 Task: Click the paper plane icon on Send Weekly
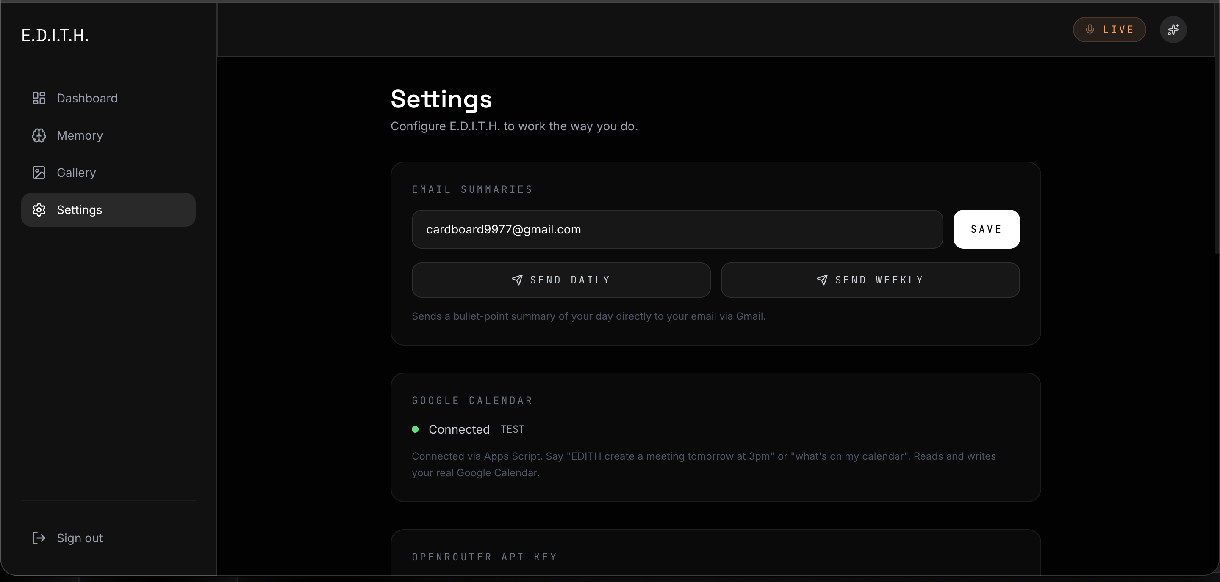pyautogui.click(x=822, y=280)
